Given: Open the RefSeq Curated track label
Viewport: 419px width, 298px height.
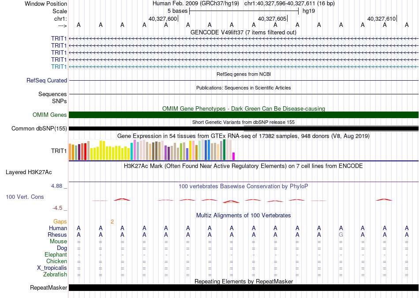Looking at the screenshot, I should click(47, 81).
